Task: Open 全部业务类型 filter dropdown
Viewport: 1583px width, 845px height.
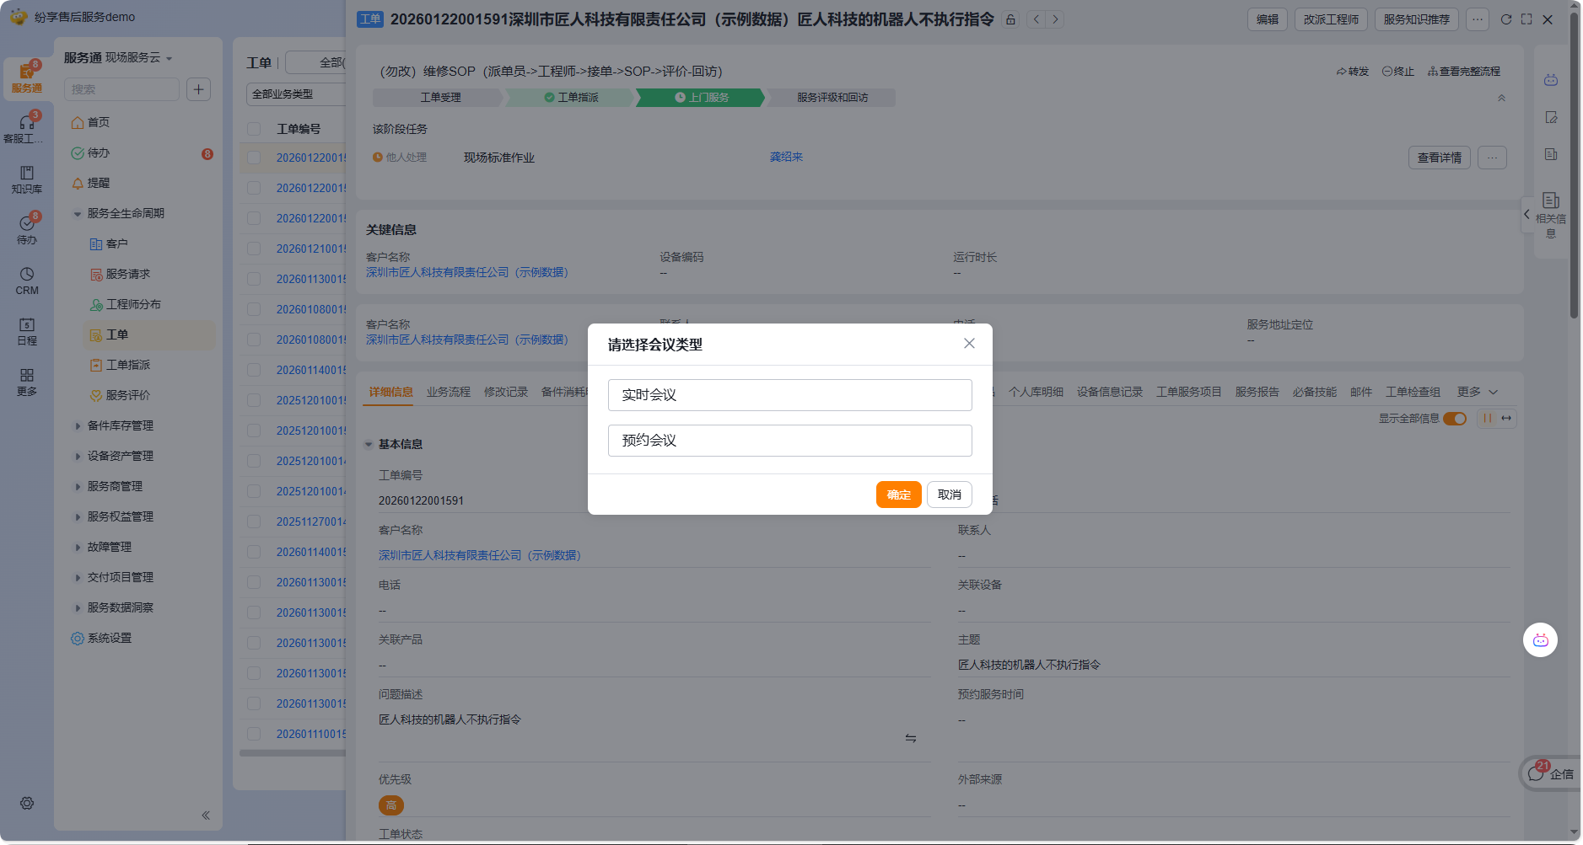Action: [x=296, y=94]
